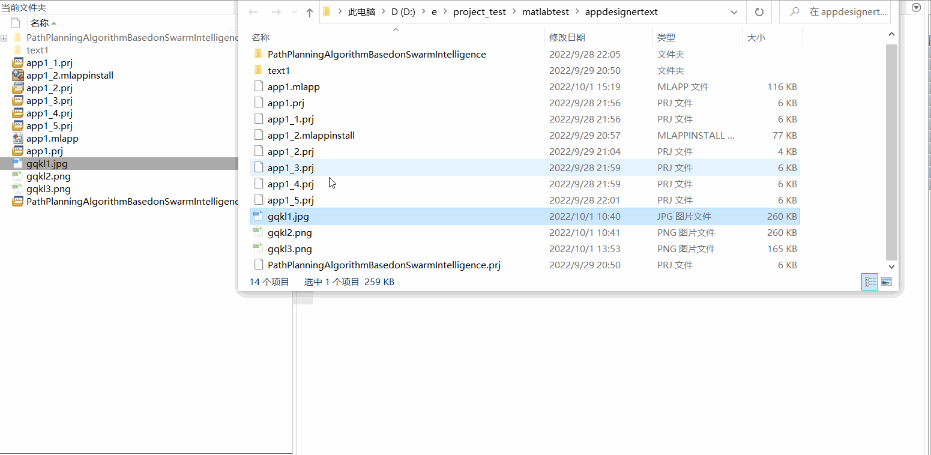Select app1_2.prj file in Explorer
931x455 pixels.
(525, 151)
